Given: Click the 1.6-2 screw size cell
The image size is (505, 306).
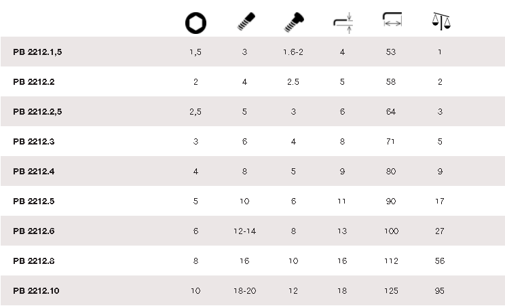Looking at the screenshot, I should (293, 52).
